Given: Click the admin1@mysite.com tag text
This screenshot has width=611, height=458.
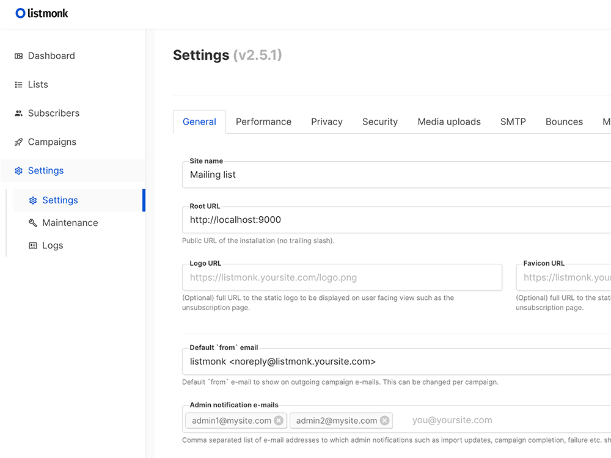Looking at the screenshot, I should click(232, 421).
